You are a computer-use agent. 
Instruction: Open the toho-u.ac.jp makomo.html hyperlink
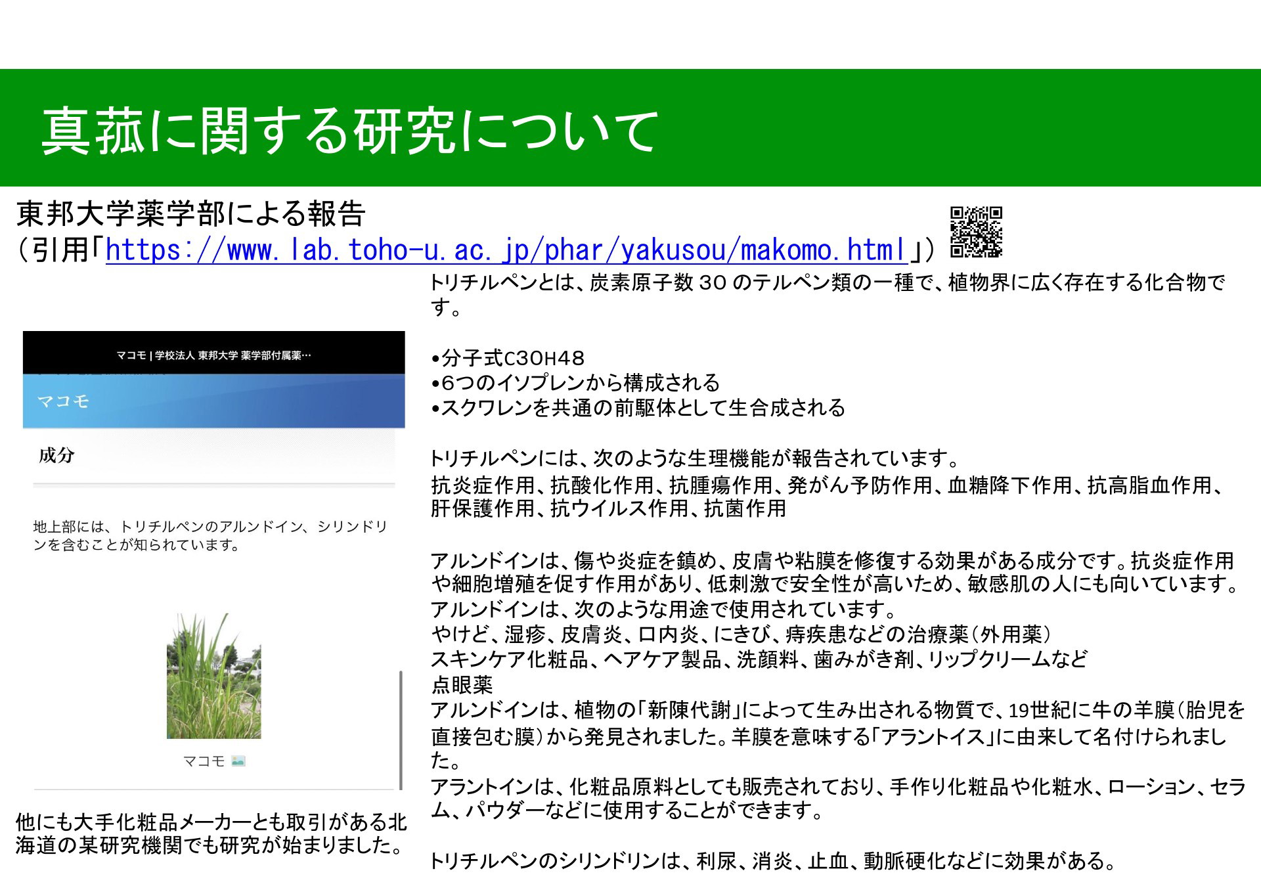506,250
